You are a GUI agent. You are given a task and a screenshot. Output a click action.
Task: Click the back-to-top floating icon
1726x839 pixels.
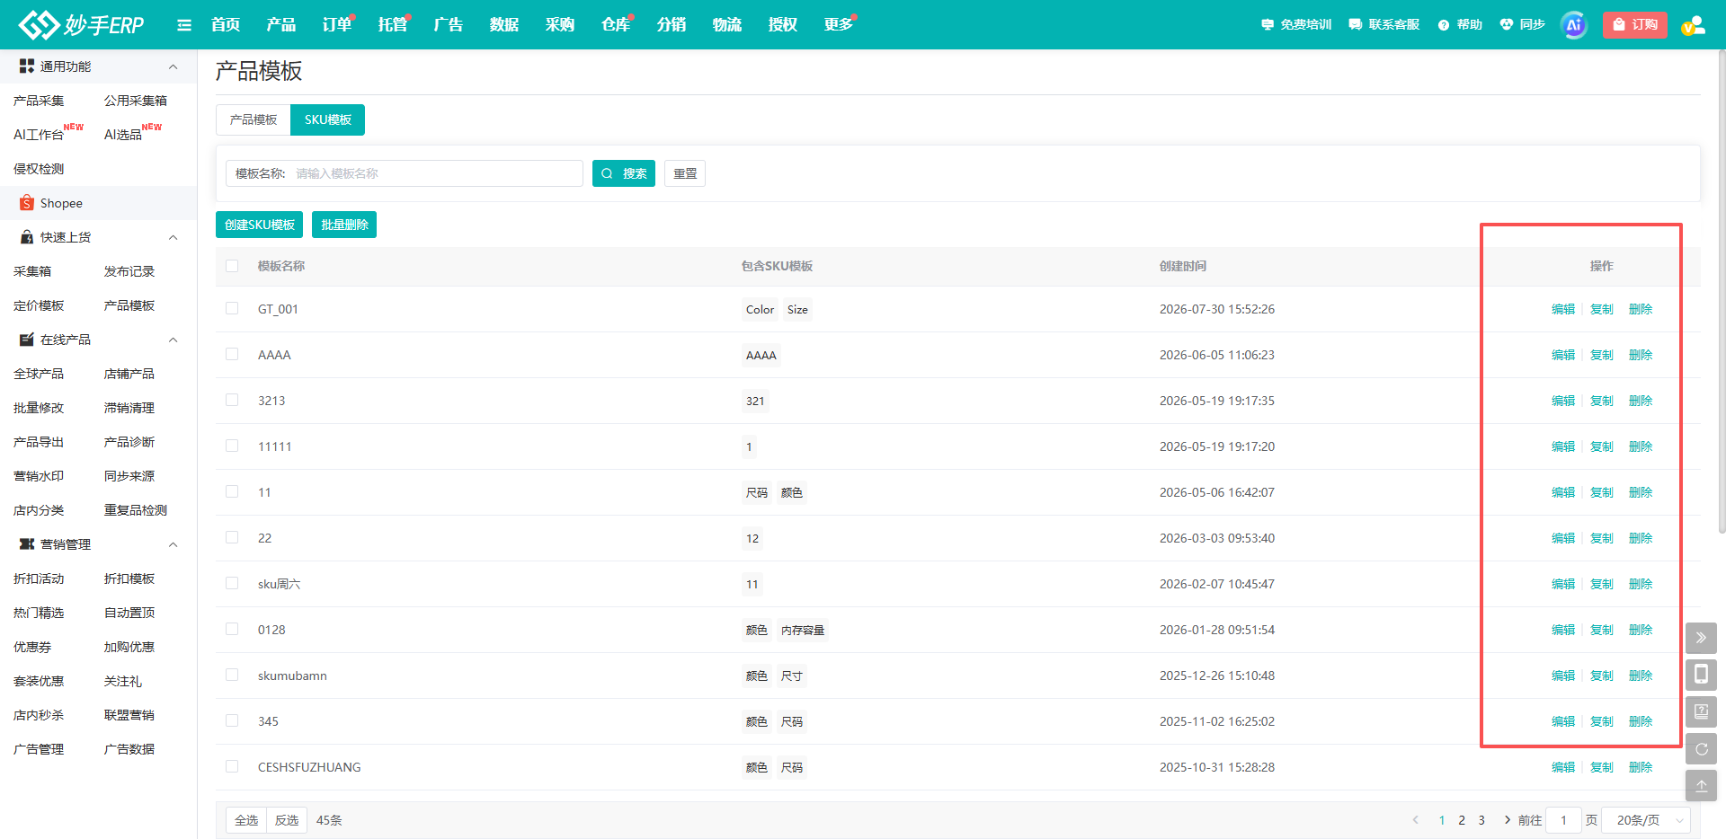tap(1701, 785)
